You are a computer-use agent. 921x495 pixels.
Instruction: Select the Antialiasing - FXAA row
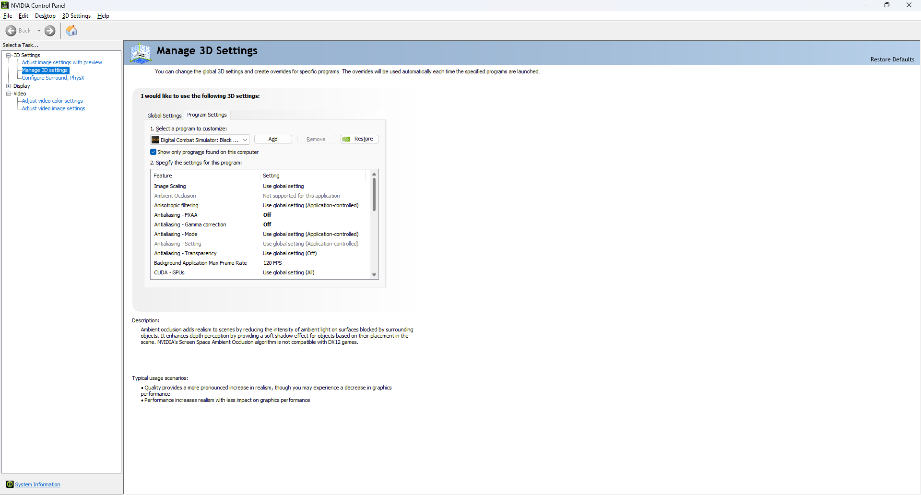point(260,215)
